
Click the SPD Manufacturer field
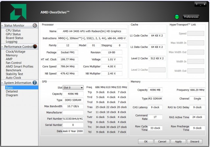pyautogui.click(x=73, y=112)
